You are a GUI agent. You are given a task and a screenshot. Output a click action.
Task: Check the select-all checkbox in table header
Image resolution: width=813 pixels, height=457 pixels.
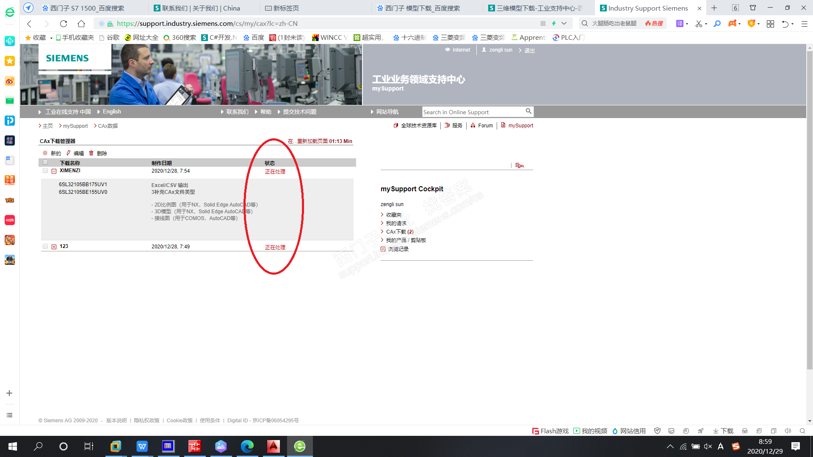[45, 162]
